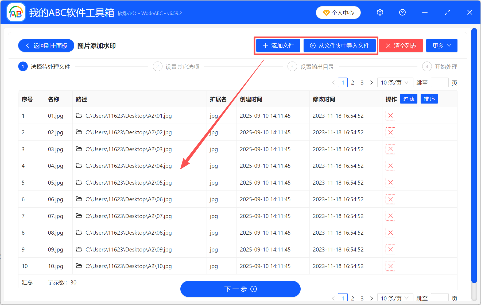Open folder icon for 01.jpg path
The height and width of the screenshot is (305, 481).
(79, 115)
